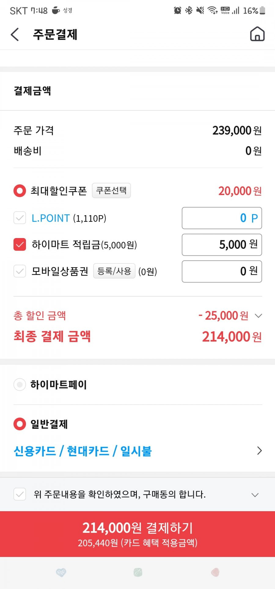Viewport: 275px width, 589px height.
Task: Click the L.POINT amount input field
Action: 222,218
